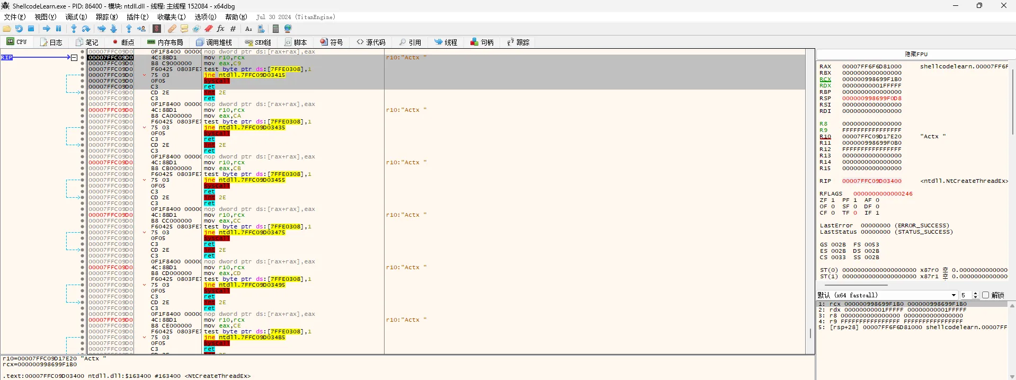Screen dimensions: 1016x380
Task: Click the Step Into toolbar icon
Action: tap(74, 29)
